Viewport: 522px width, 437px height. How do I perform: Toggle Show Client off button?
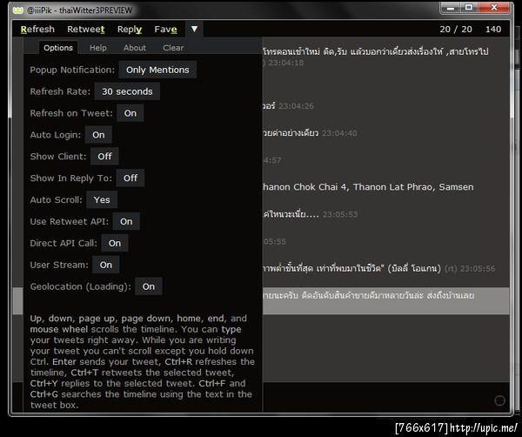tap(104, 156)
